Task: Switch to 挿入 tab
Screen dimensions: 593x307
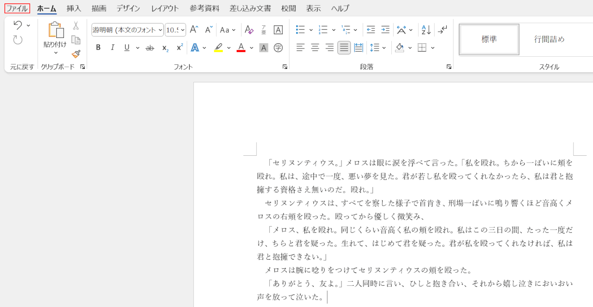Action: pos(74,8)
